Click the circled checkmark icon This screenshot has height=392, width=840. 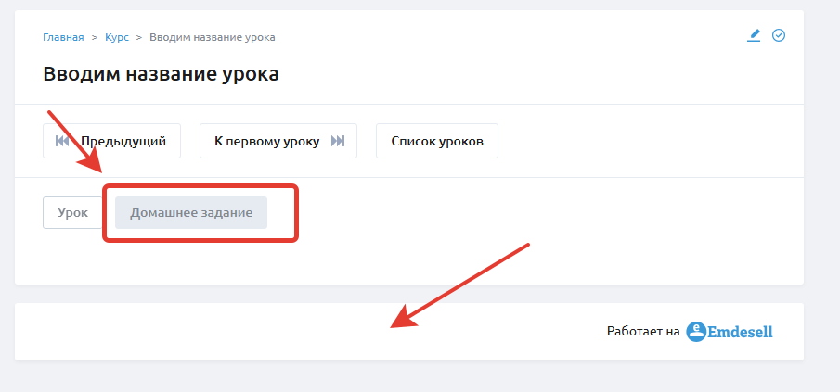pos(779,36)
